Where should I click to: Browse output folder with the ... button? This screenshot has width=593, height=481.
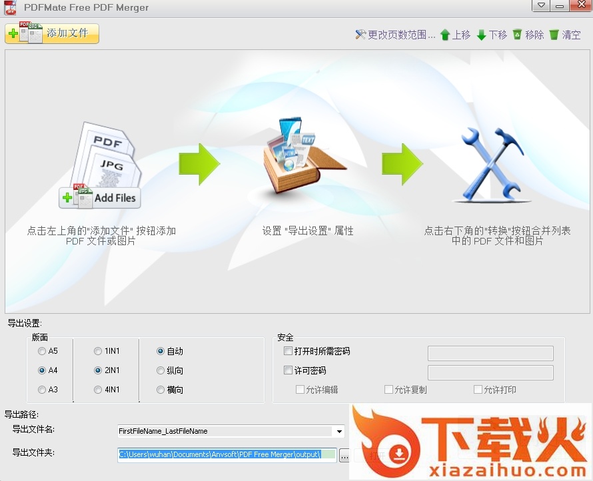coord(344,456)
